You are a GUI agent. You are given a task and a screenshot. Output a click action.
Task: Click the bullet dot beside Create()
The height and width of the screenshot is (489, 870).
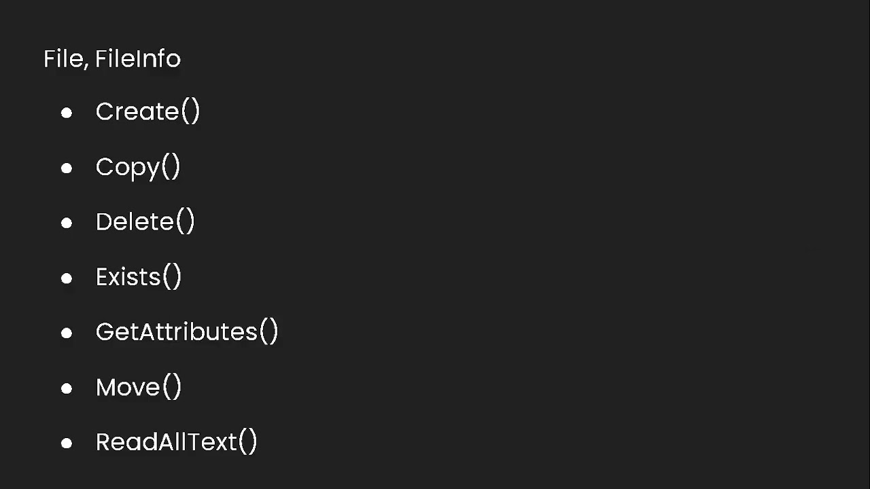click(x=66, y=113)
